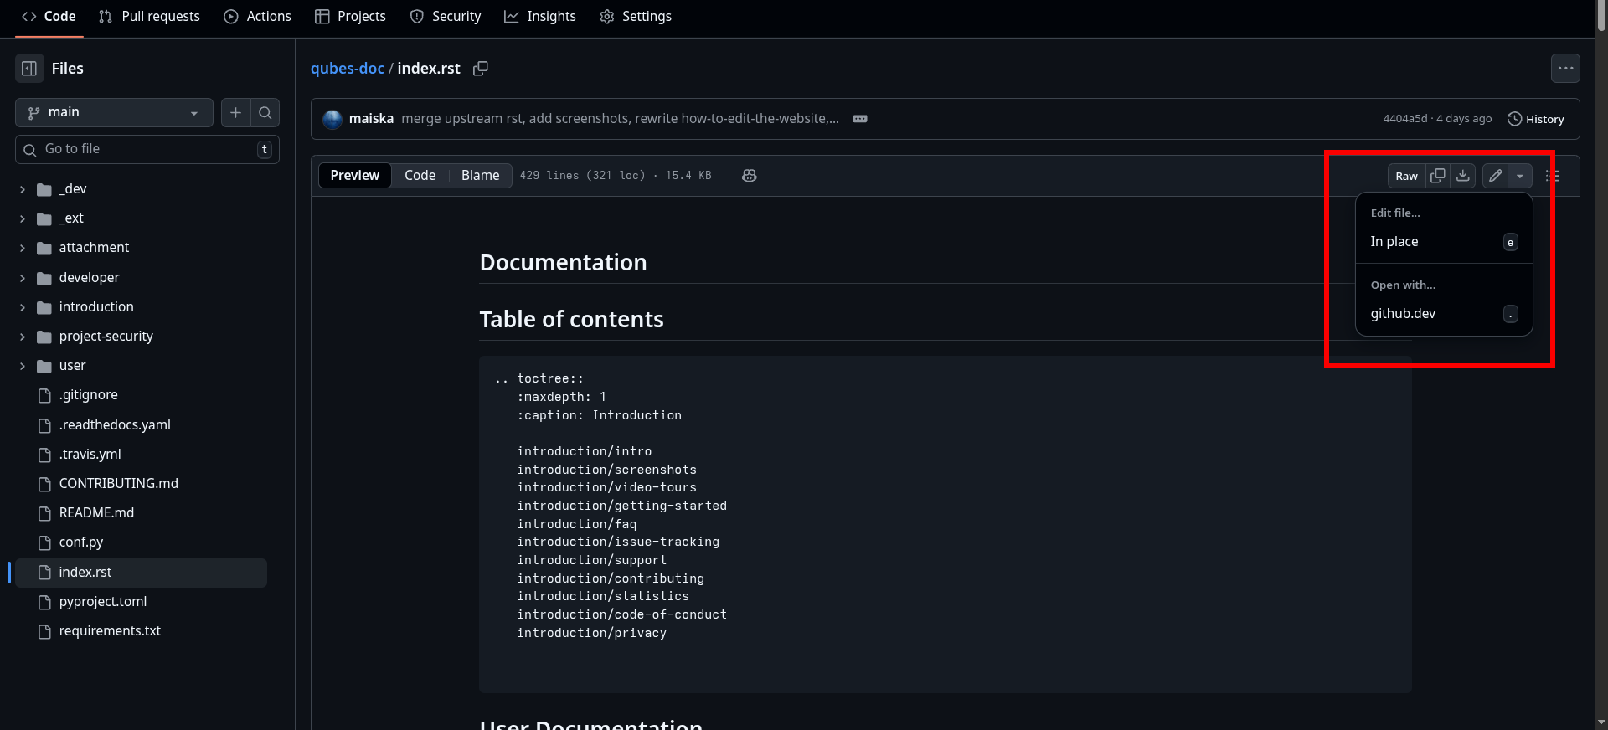Viewport: 1608px width, 730px height.
Task: Expand the introduction folder
Action: click(x=23, y=307)
